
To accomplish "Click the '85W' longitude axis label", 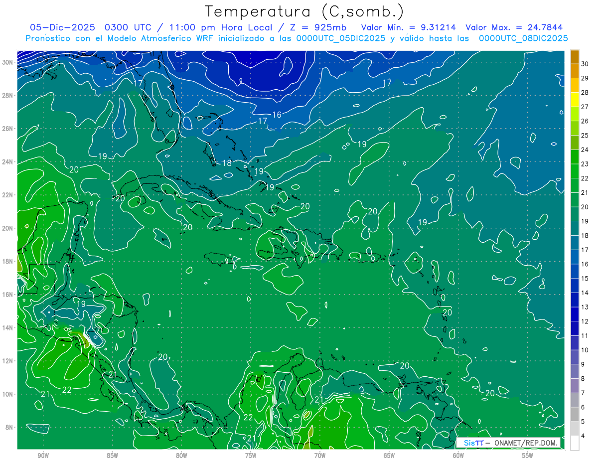I will pos(112,455).
